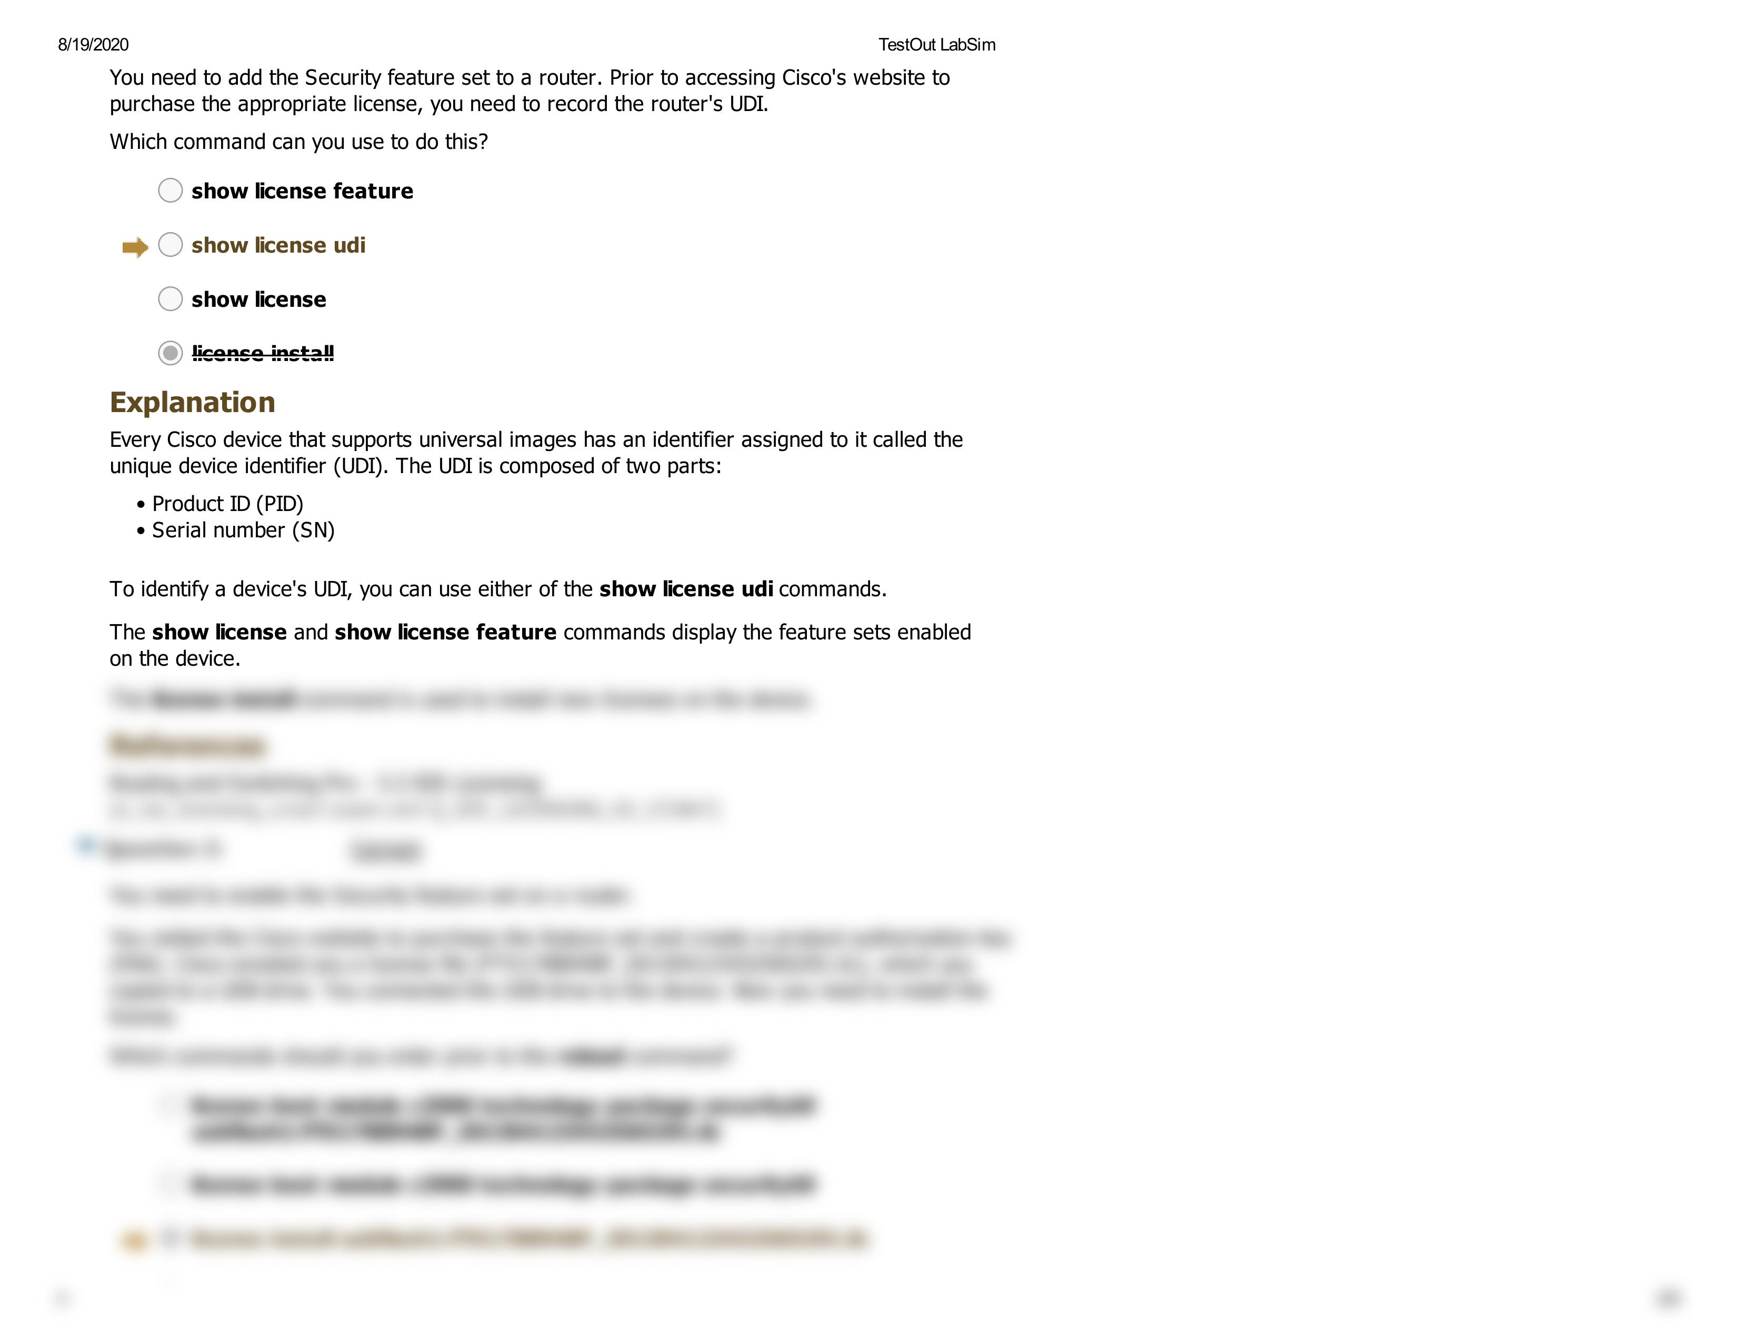The image size is (1737, 1342).
Task: Select the 'show license' radio button
Action: tap(169, 299)
